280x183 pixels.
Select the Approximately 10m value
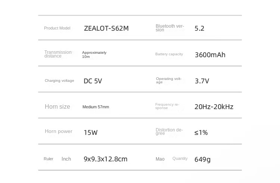[x=94, y=55]
